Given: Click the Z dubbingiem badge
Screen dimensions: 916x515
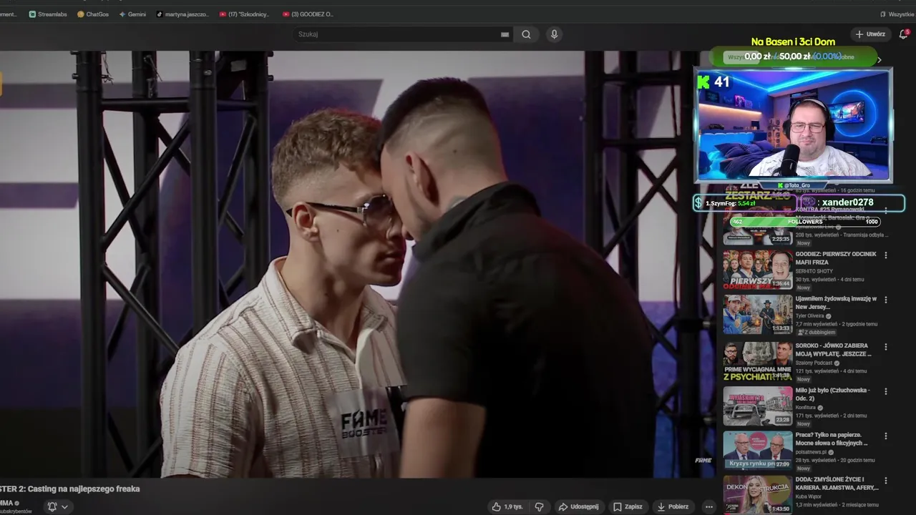Looking at the screenshot, I should coord(817,332).
